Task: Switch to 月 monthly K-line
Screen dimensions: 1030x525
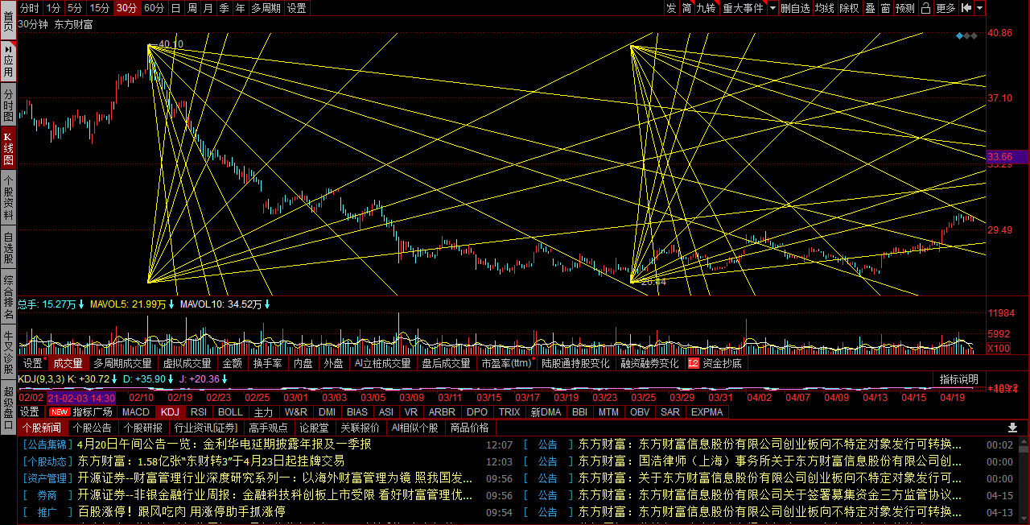Action: click(x=208, y=8)
